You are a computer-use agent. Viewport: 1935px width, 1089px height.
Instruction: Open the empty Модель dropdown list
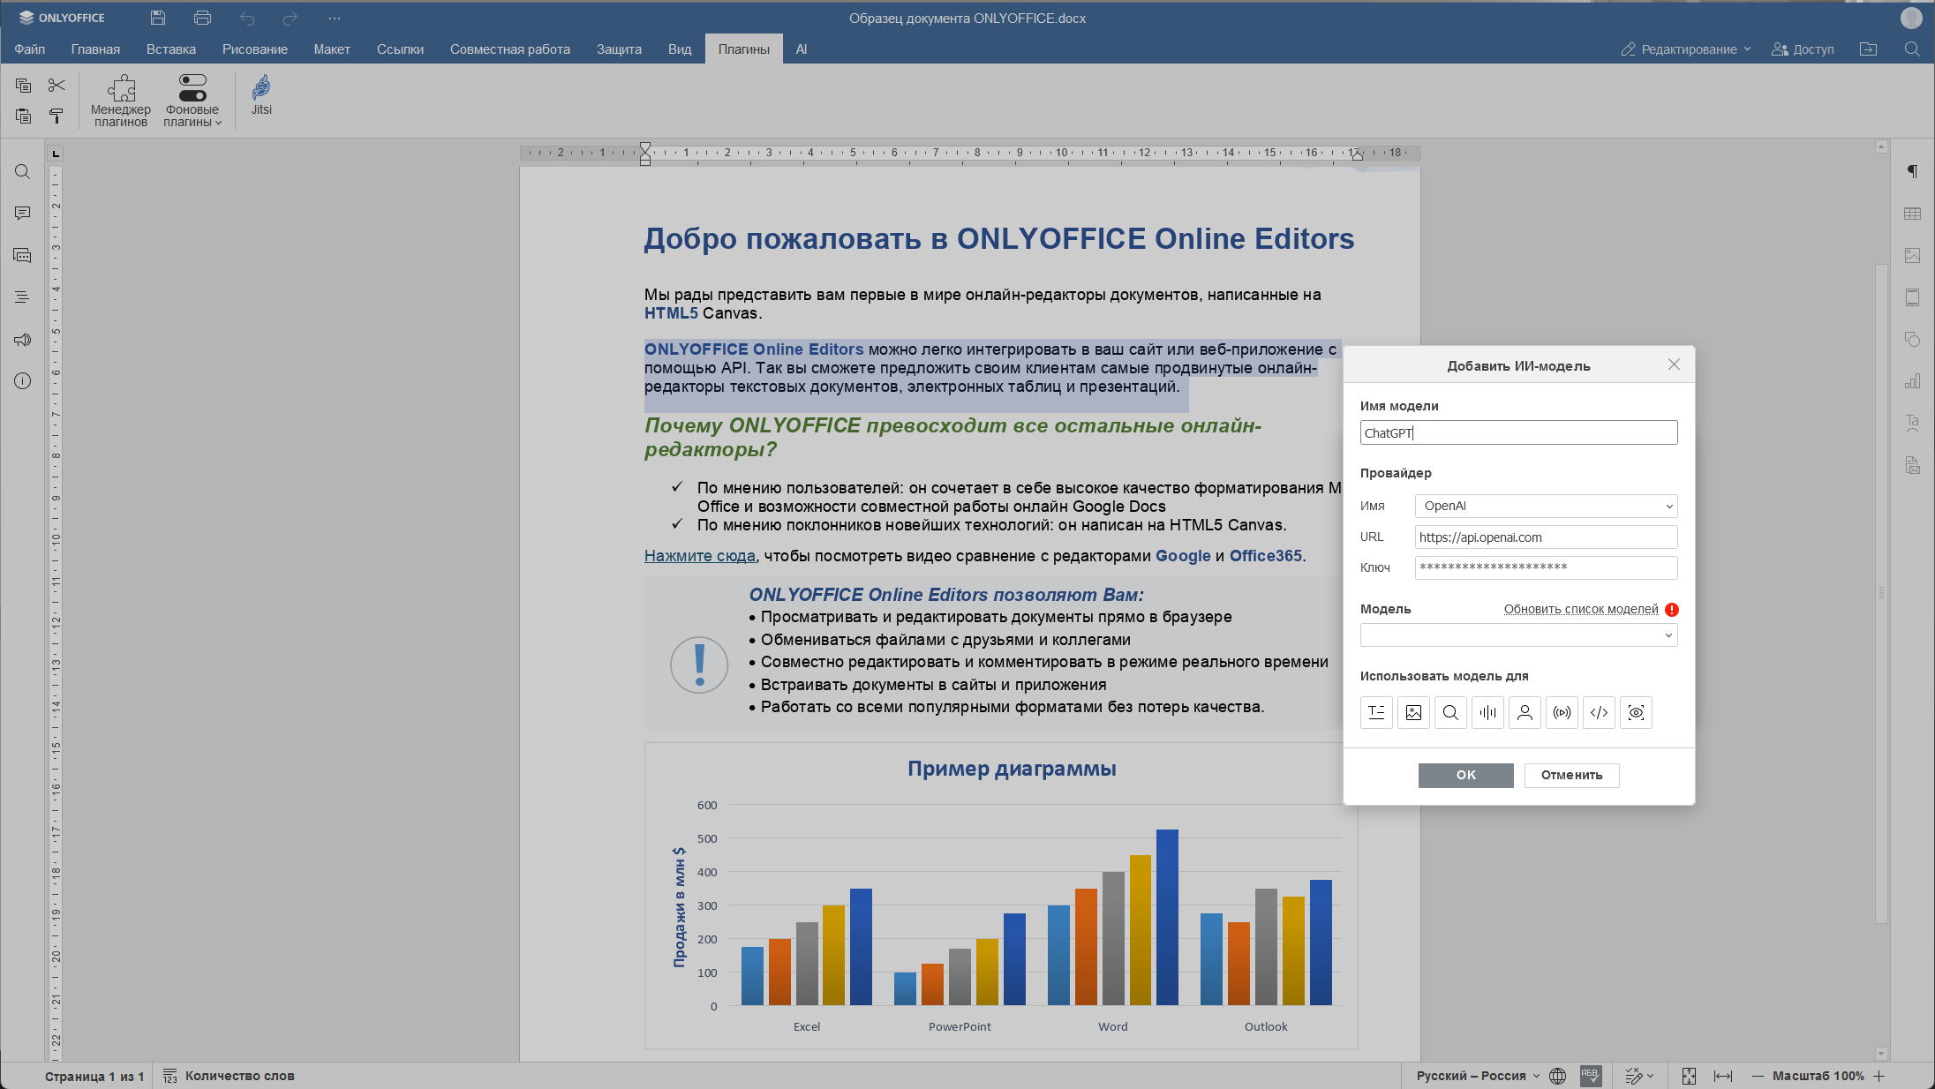[1518, 635]
